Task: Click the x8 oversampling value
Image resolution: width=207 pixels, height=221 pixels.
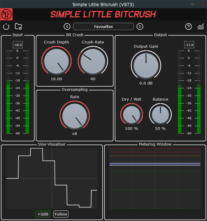Action: (75, 134)
